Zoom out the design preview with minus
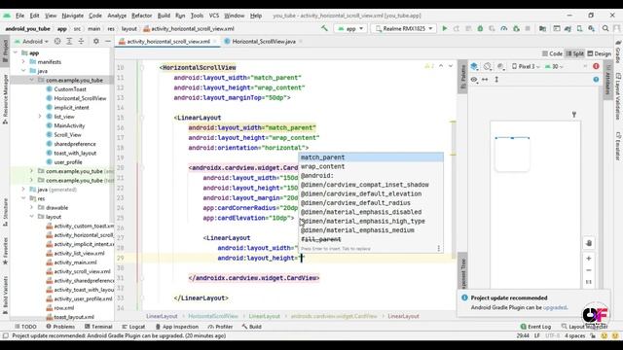The height and width of the screenshot is (350, 623). pos(589,270)
